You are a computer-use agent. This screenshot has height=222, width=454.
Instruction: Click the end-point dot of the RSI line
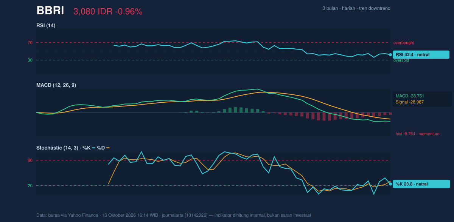tap(390, 55)
